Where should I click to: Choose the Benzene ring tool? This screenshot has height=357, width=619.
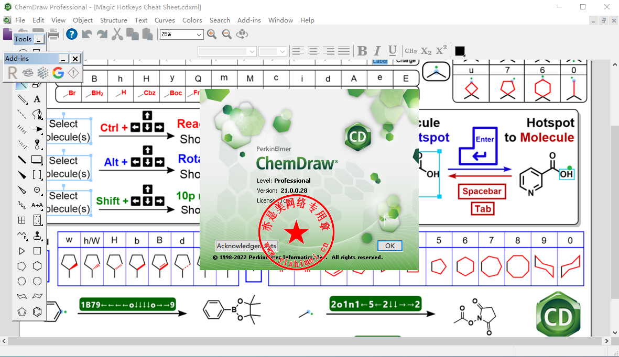[x=37, y=311]
